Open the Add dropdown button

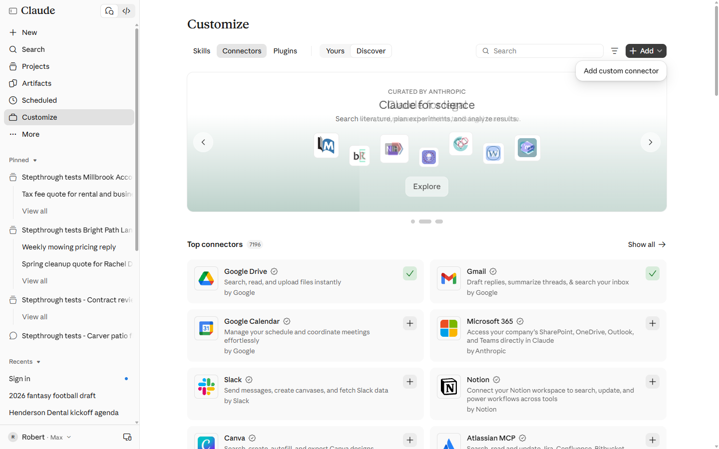[646, 51]
